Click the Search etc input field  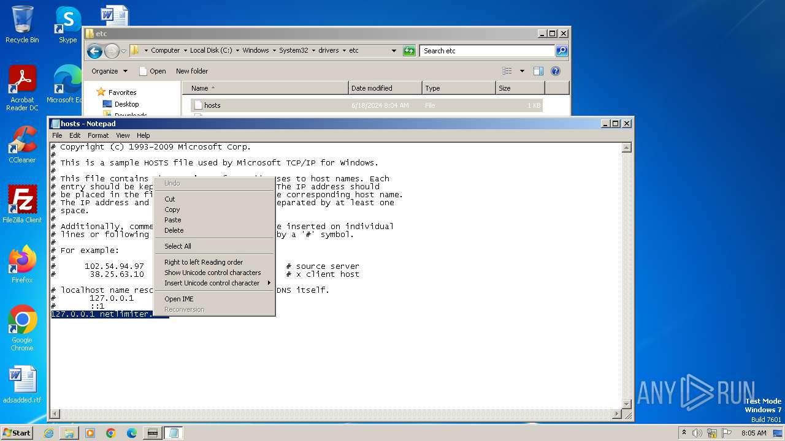pos(488,51)
